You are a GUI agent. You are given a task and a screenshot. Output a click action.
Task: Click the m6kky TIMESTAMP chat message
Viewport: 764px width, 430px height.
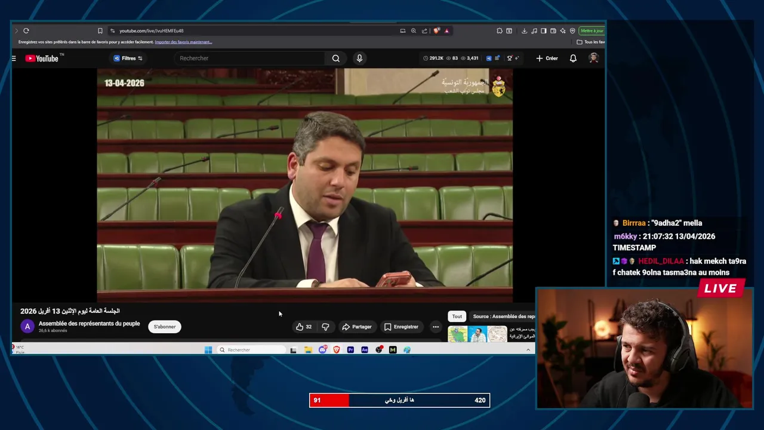664,242
